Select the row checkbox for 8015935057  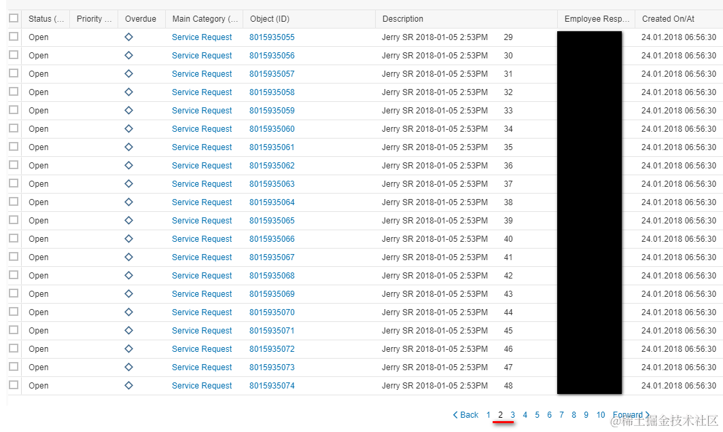[x=14, y=73]
